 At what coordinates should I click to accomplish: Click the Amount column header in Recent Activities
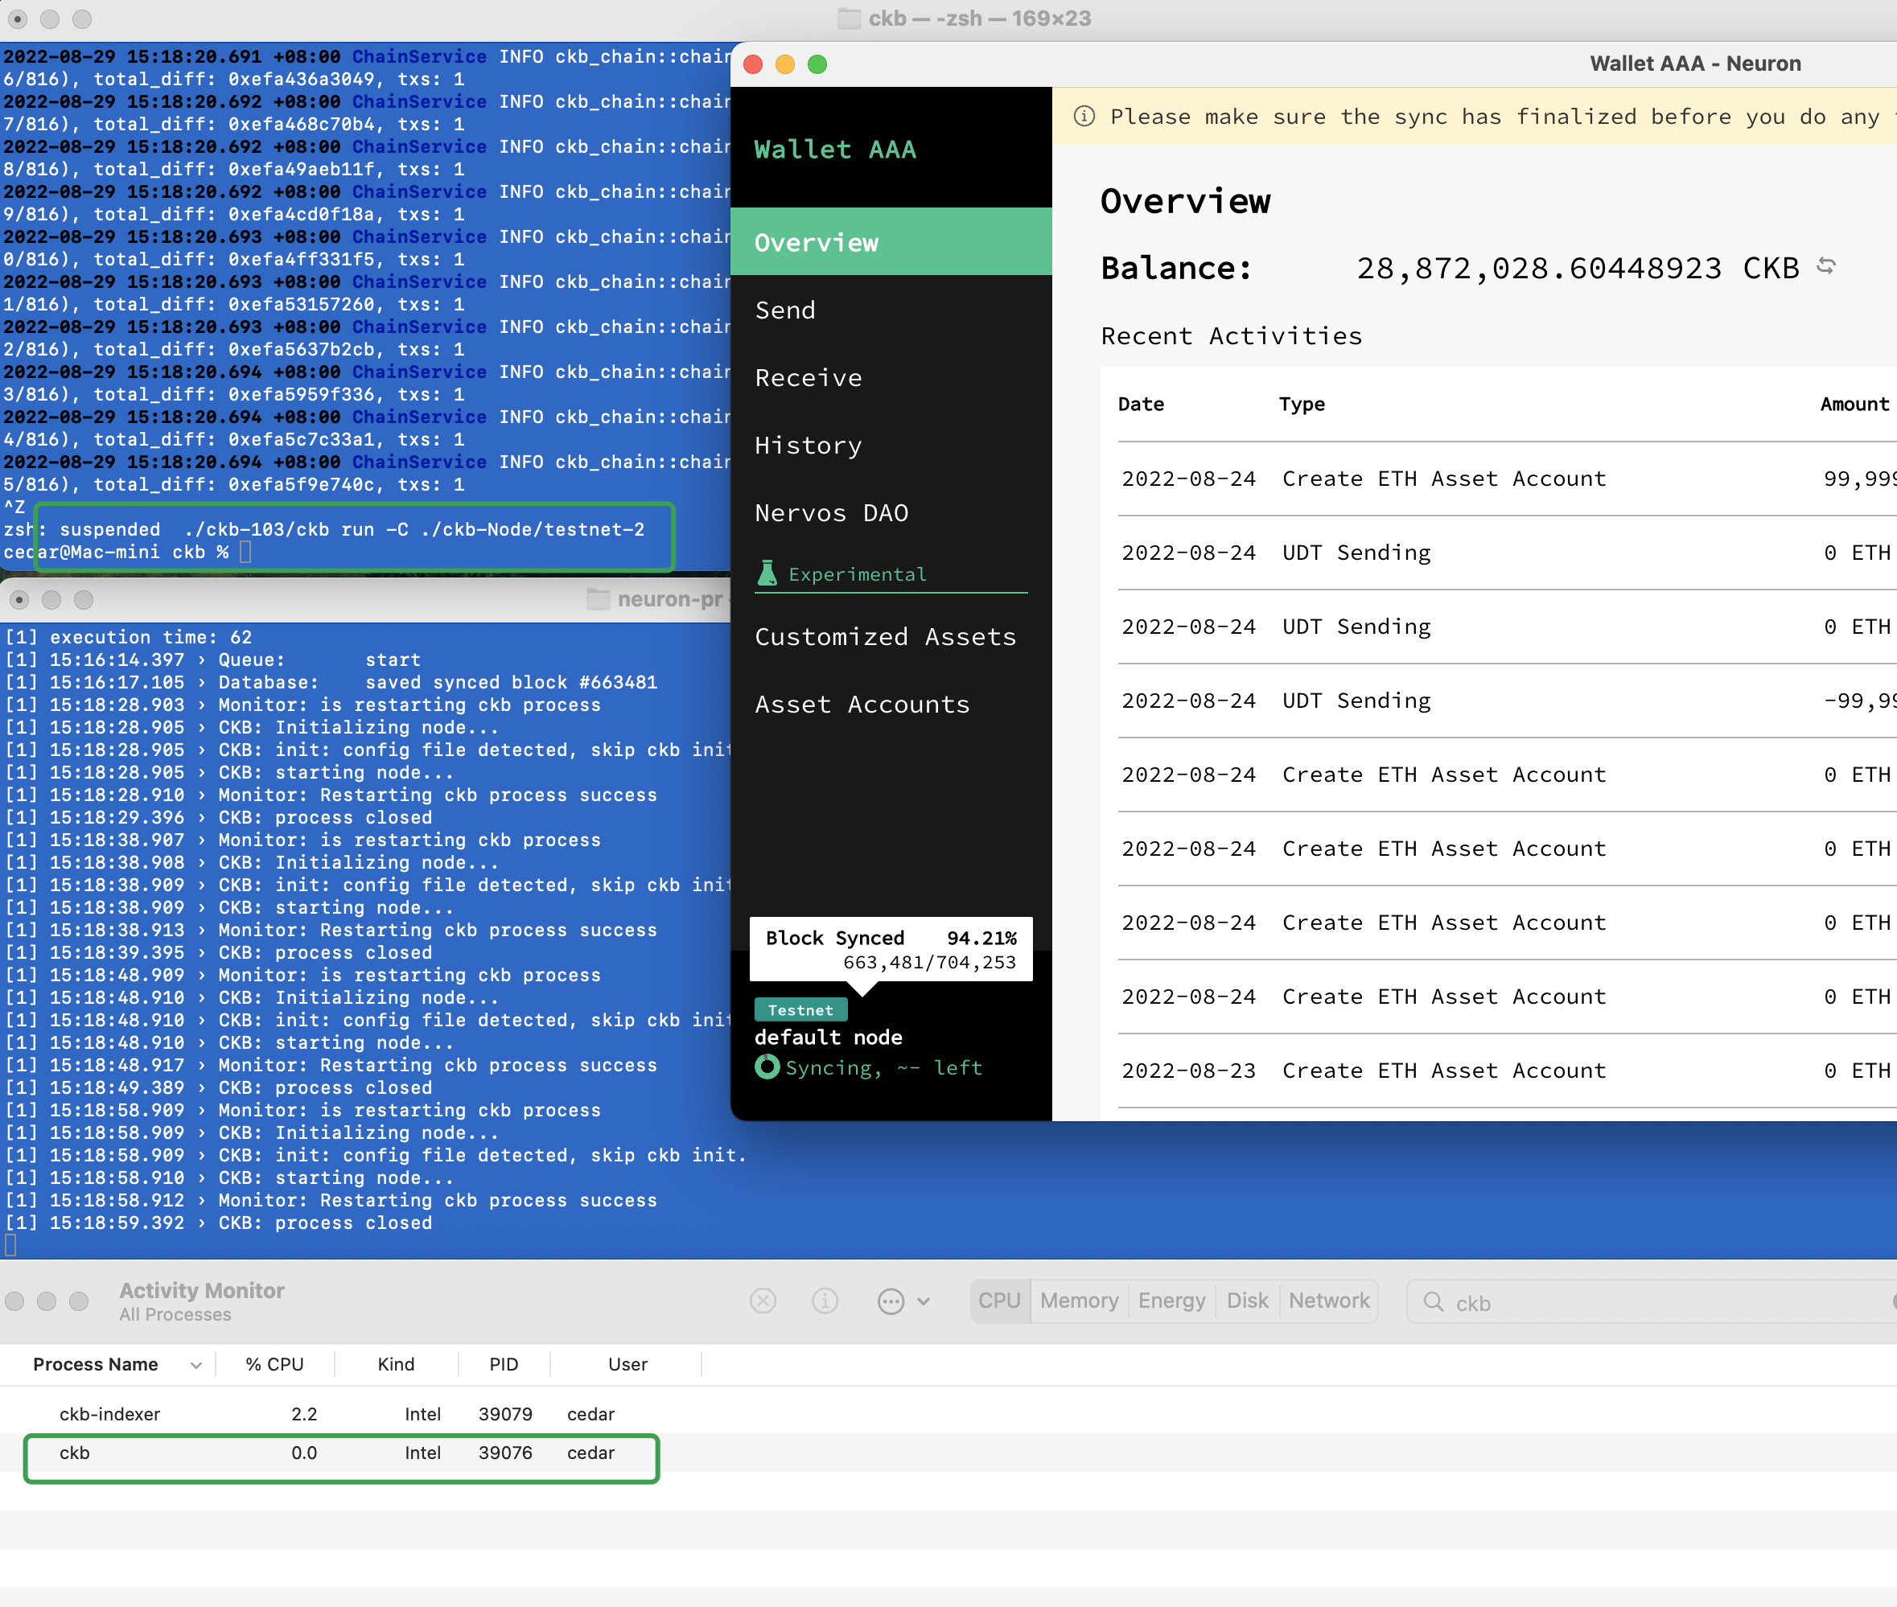(x=1854, y=404)
